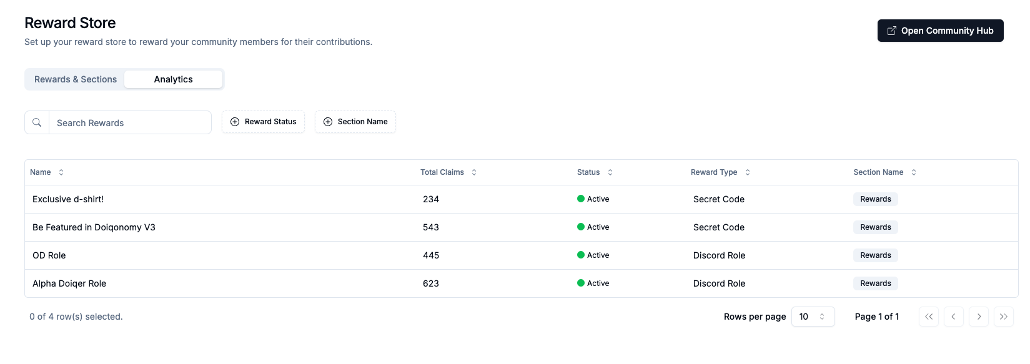Switch to Rewards & Sections tab
Viewport: 1030px width, 364px height.
pos(76,79)
